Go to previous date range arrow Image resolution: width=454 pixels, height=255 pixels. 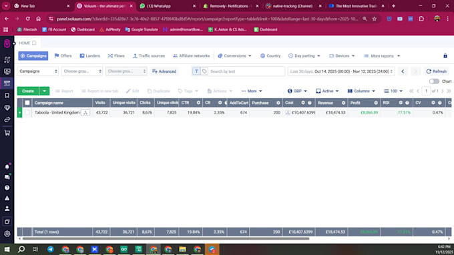[403, 71]
